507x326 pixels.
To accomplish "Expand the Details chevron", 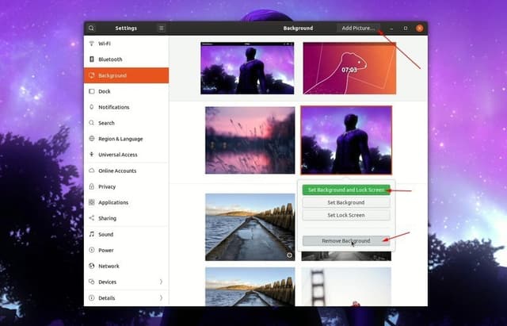I will [161, 297].
